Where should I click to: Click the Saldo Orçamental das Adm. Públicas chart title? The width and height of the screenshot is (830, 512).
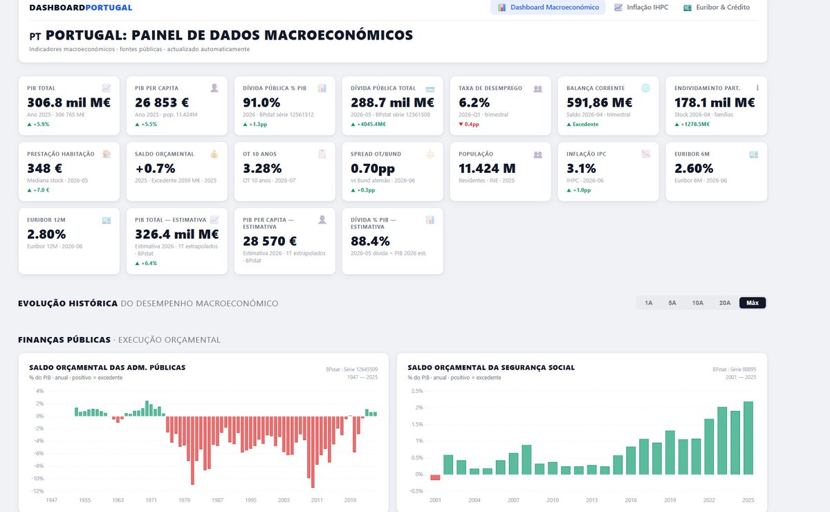point(107,367)
